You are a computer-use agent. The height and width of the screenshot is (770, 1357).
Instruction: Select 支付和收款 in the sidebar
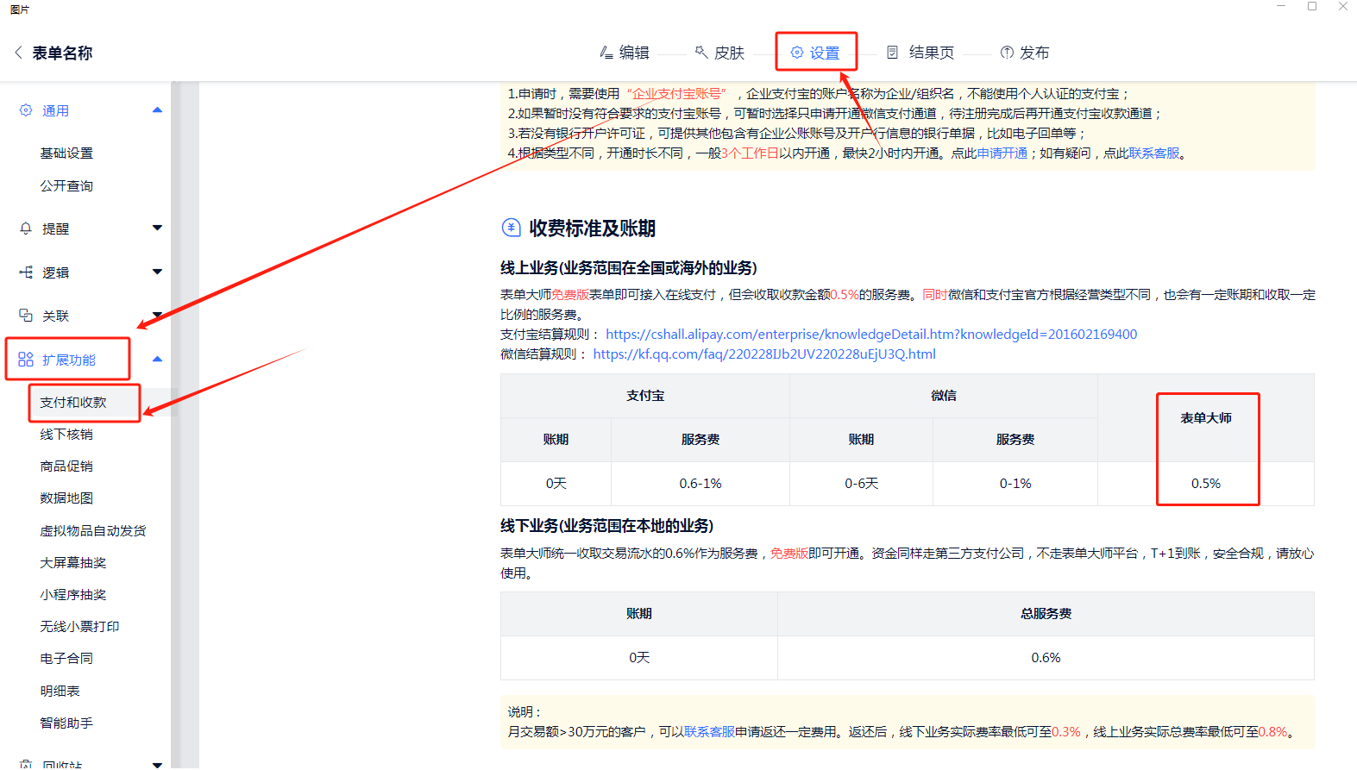coord(73,403)
